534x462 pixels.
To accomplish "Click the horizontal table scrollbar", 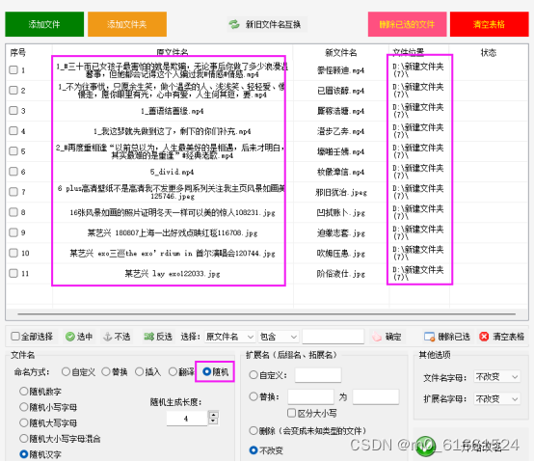I will point(267,313).
